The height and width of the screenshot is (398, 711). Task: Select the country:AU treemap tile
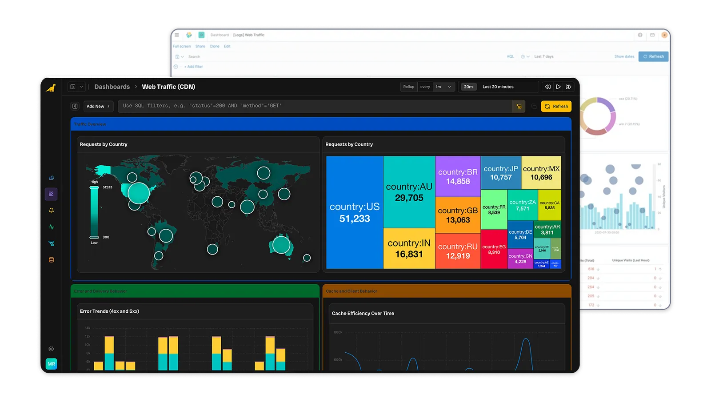409,192
